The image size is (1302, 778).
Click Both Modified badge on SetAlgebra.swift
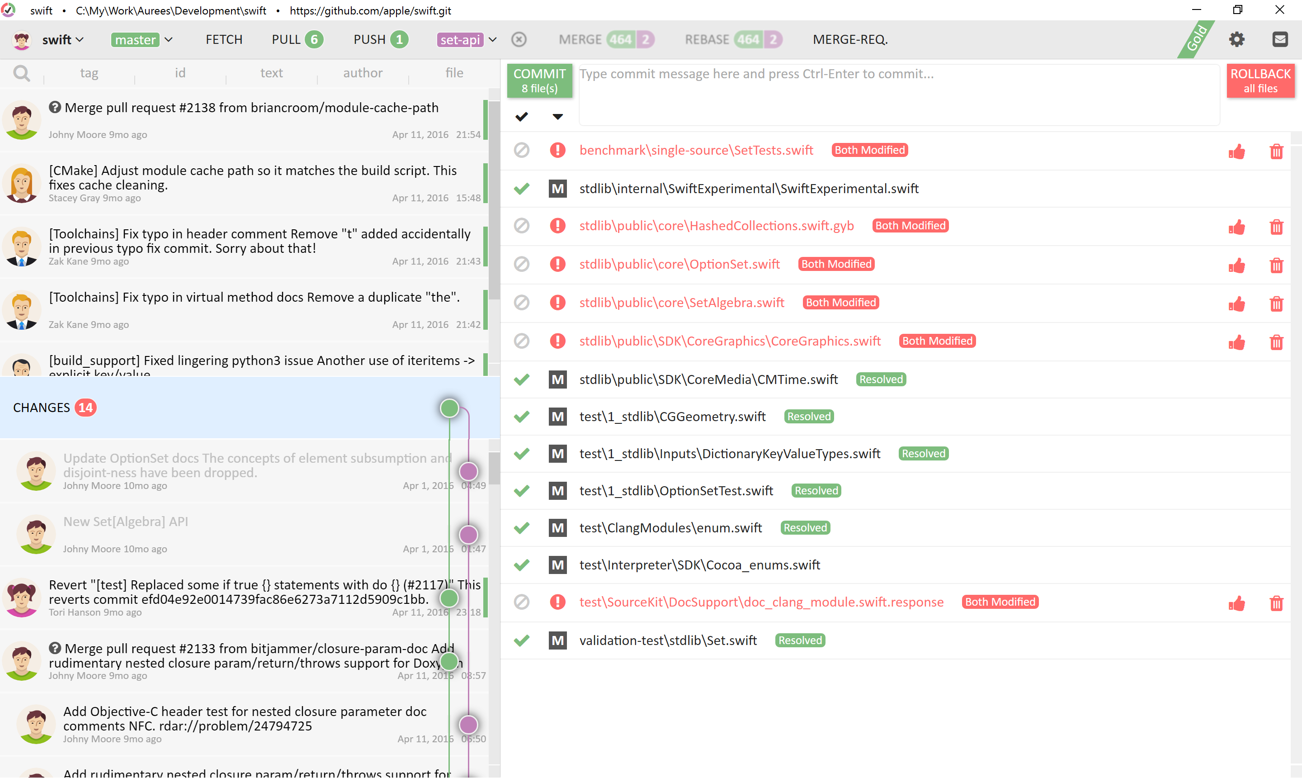[840, 303]
